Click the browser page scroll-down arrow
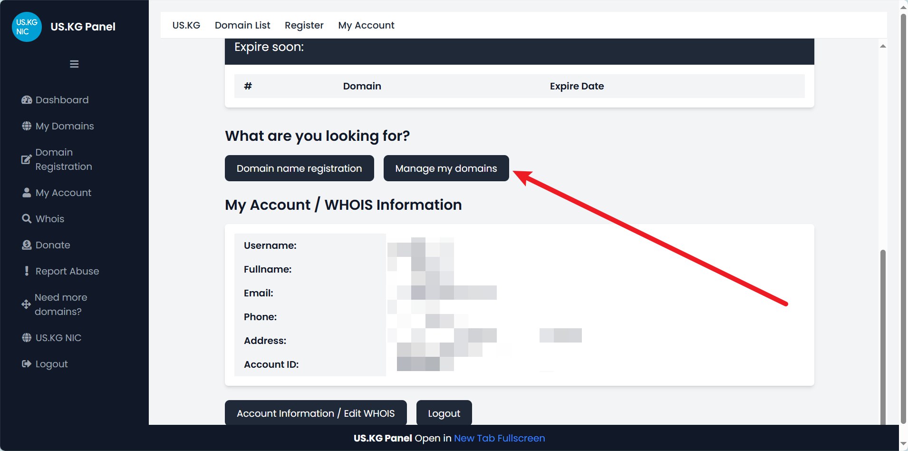908x451 pixels. [903, 444]
